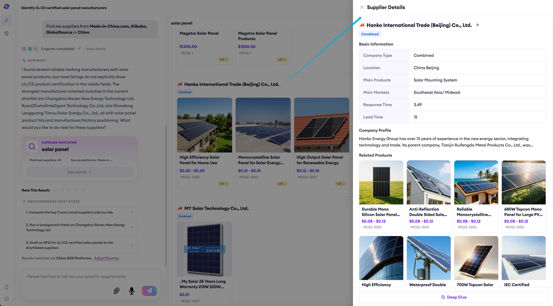Click the Made-in-China logo beside Hanko in results list

pyautogui.click(x=180, y=84)
